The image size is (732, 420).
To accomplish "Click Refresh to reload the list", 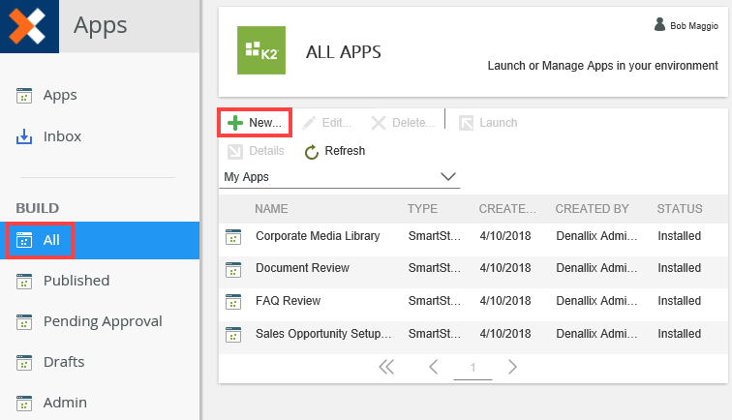I will point(335,151).
